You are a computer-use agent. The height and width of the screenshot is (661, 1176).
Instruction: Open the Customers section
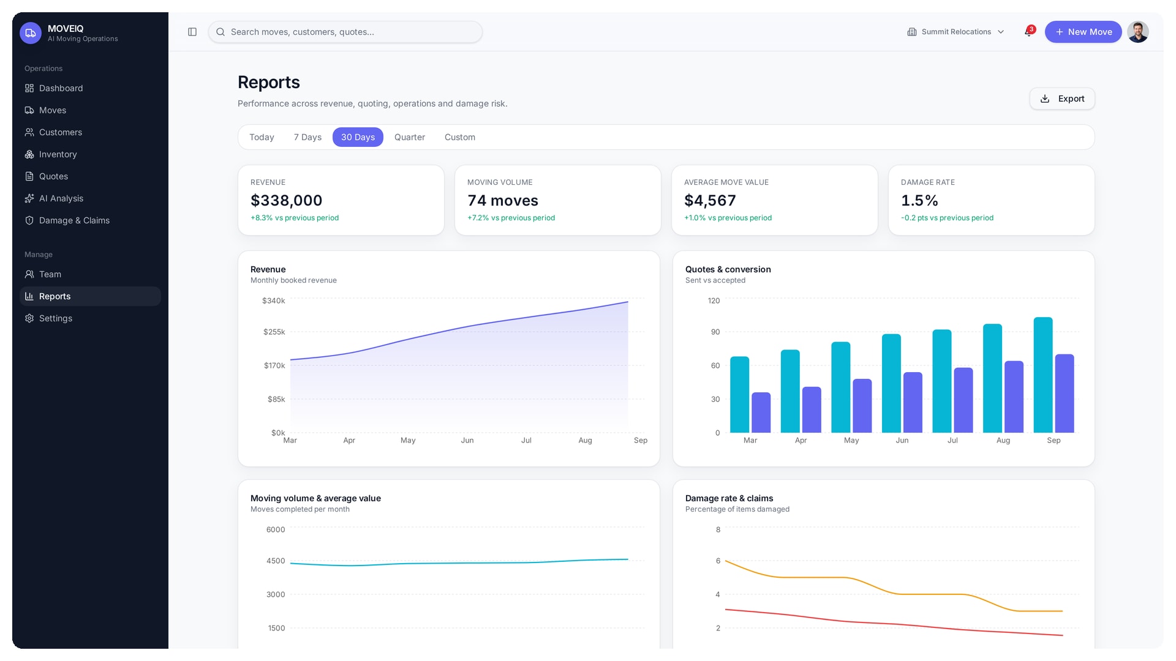click(90, 132)
